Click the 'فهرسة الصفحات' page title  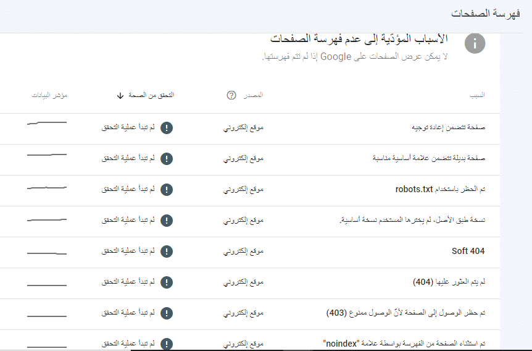[x=486, y=14]
